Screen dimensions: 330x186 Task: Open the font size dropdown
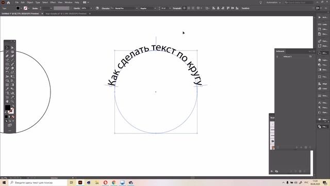click(170, 8)
